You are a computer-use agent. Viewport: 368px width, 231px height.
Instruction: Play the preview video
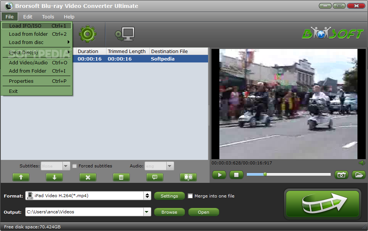tap(219, 175)
